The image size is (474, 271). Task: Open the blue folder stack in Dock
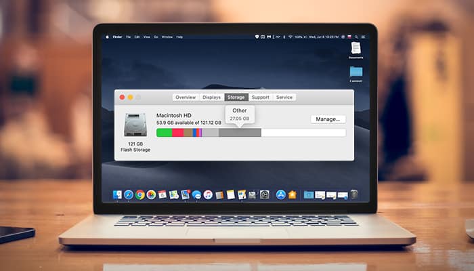[x=309, y=195]
